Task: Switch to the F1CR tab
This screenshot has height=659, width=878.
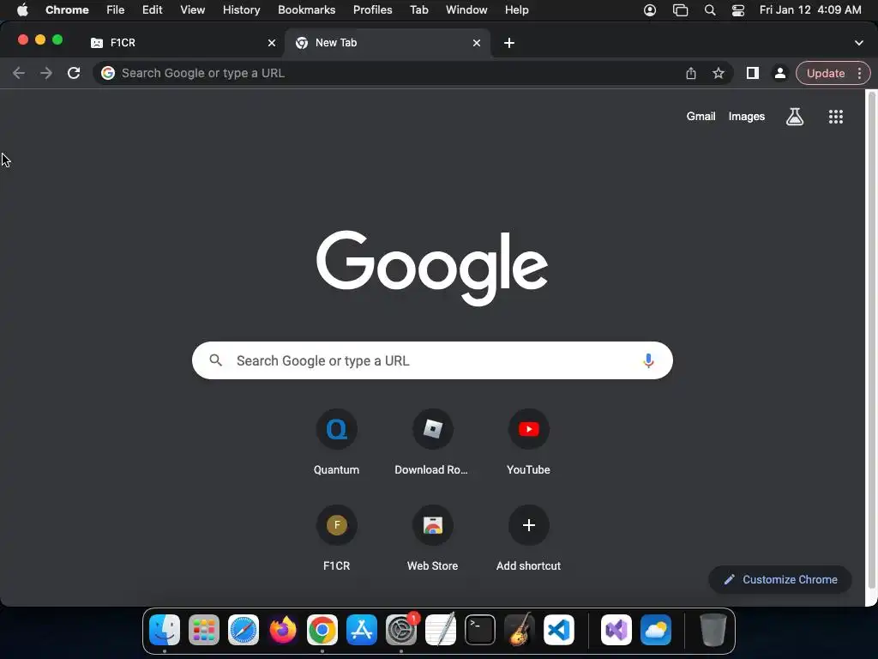Action: pos(182,43)
